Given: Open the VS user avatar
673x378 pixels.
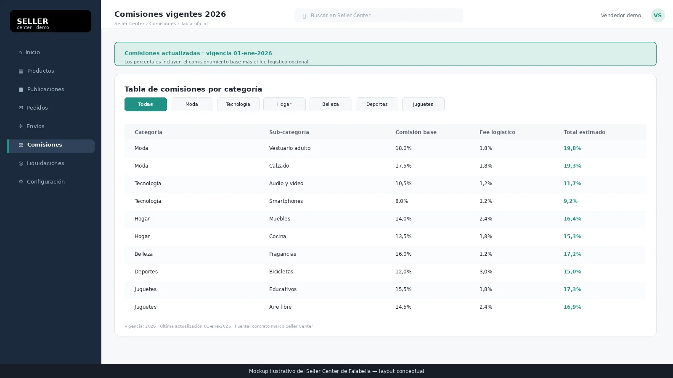Looking at the screenshot, I should pos(658,15).
